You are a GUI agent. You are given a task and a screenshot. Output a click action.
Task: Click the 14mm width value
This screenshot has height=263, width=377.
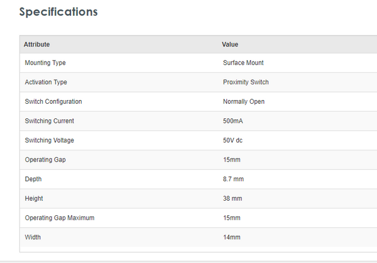point(231,237)
